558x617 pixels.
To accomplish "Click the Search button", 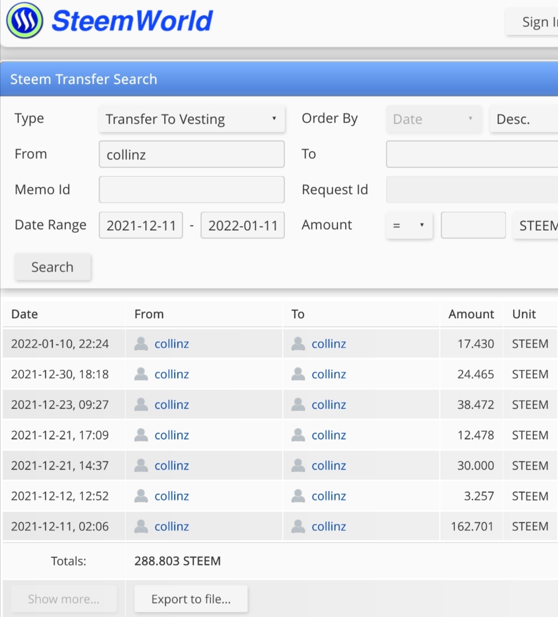I will 52,267.
